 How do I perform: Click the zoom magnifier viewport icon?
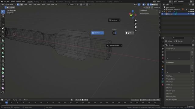[x=136, y=20]
